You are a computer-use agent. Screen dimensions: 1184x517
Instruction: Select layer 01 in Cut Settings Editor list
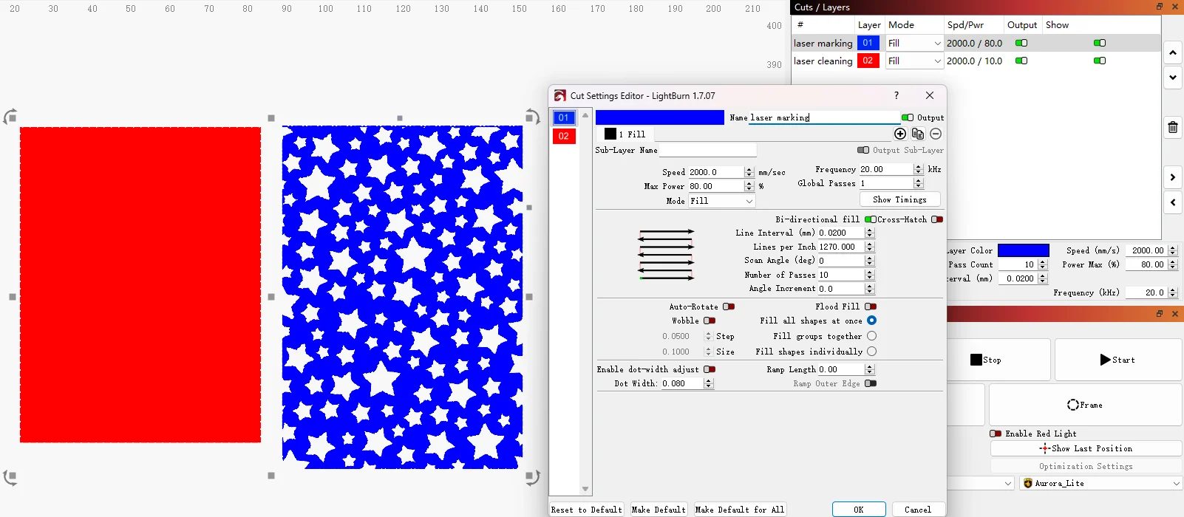pos(564,117)
